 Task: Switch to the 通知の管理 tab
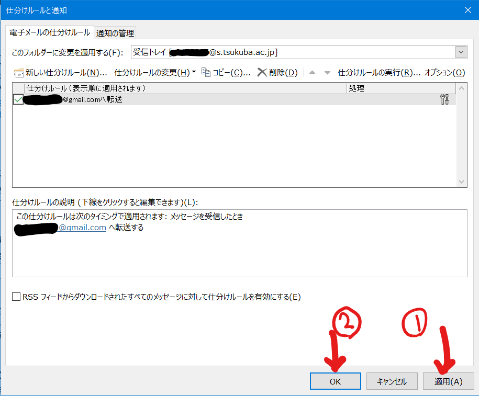pos(115,32)
